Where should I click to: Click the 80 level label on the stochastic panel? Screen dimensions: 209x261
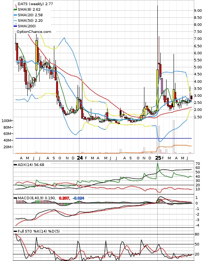[197, 234]
